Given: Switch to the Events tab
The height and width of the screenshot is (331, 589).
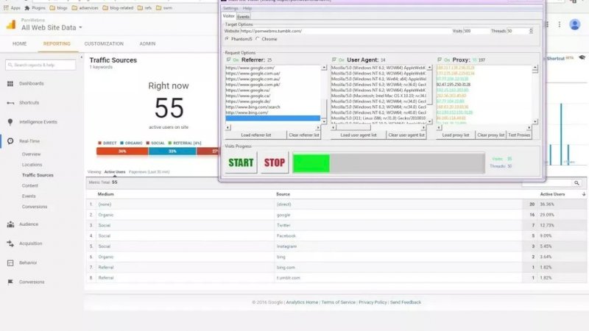Looking at the screenshot, I should (243, 16).
